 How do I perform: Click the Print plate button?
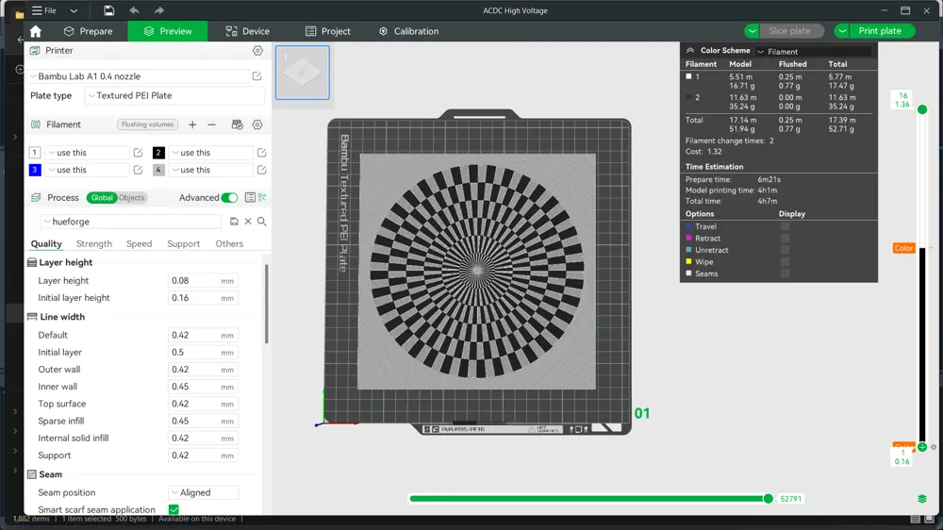coord(881,31)
